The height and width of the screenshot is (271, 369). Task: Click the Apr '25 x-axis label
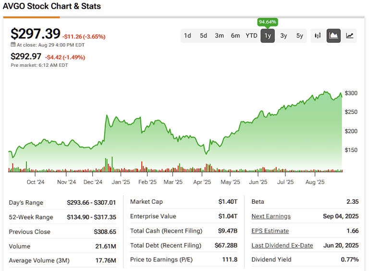(202, 182)
